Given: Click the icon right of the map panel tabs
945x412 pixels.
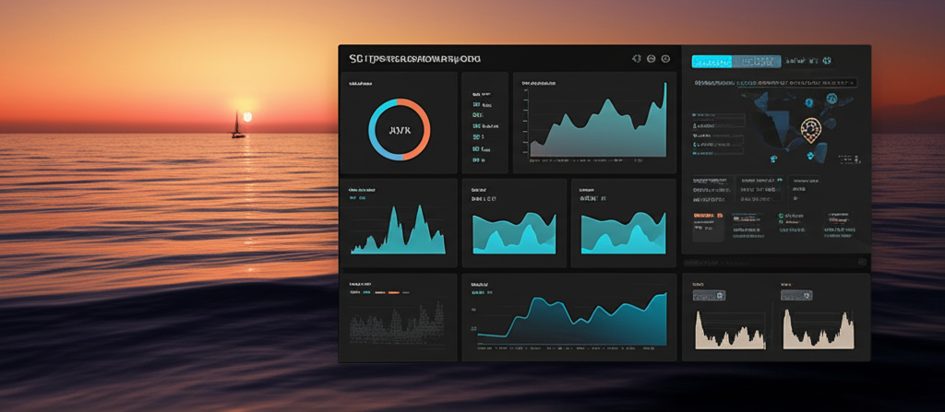Looking at the screenshot, I should click(x=828, y=62).
